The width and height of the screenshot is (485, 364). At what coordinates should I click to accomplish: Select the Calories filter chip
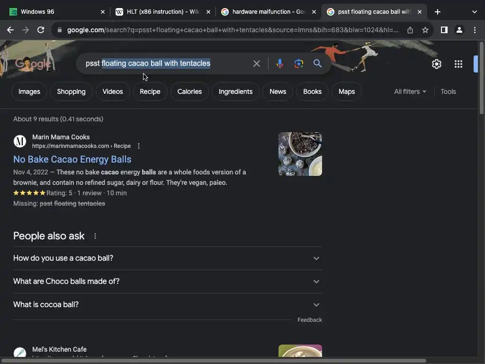click(x=189, y=91)
